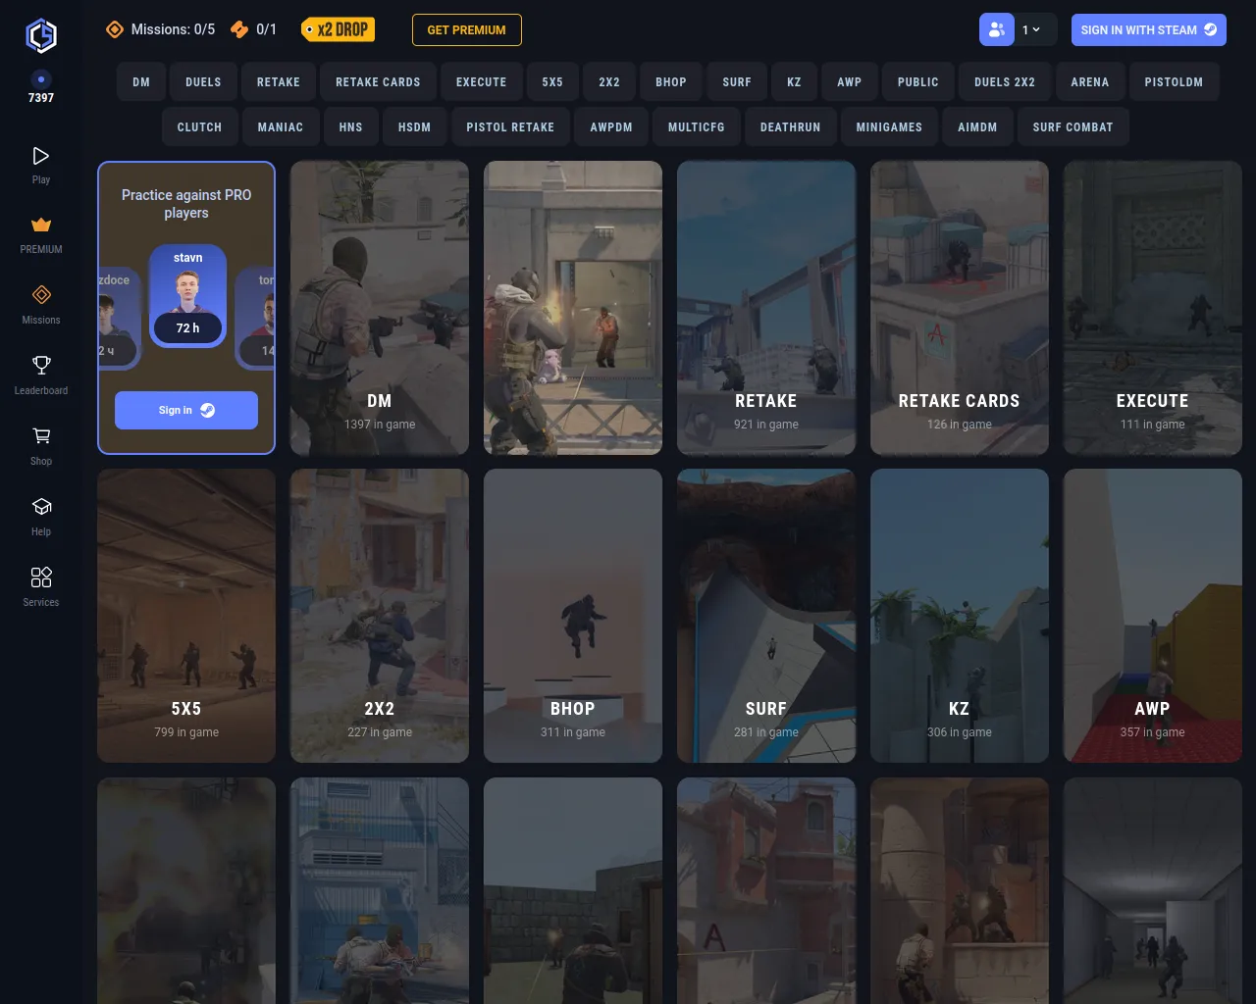Select the DEATHRUN mode tab
Screen dimensions: 1256x1004
point(790,127)
